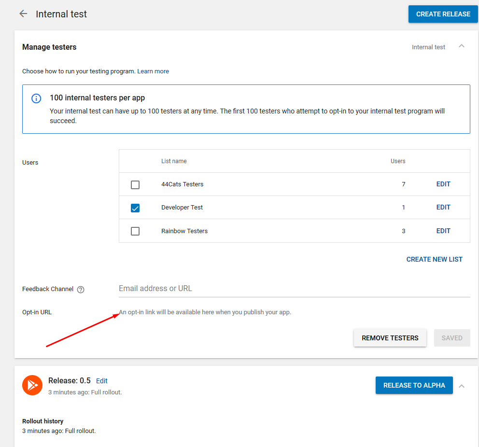Click Create New List
This screenshot has width=479, height=447.
pos(434,259)
